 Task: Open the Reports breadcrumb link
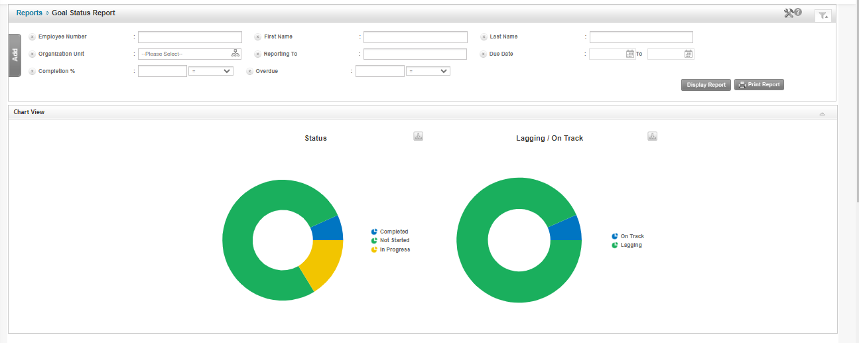point(29,13)
